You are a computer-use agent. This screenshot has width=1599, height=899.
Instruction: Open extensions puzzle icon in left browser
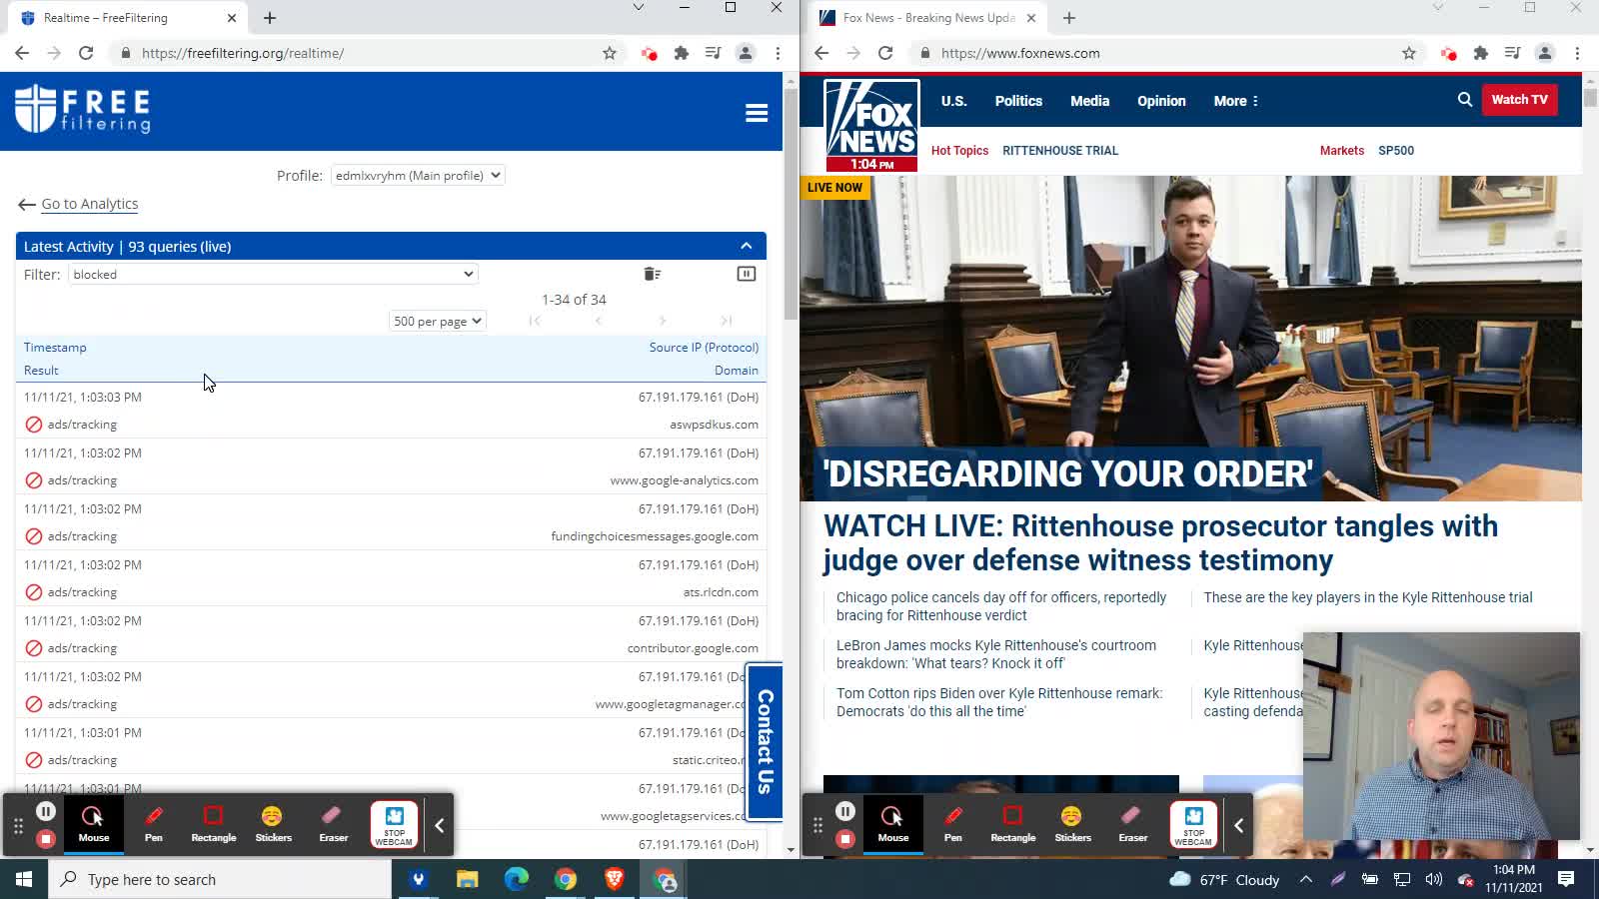coord(682,53)
